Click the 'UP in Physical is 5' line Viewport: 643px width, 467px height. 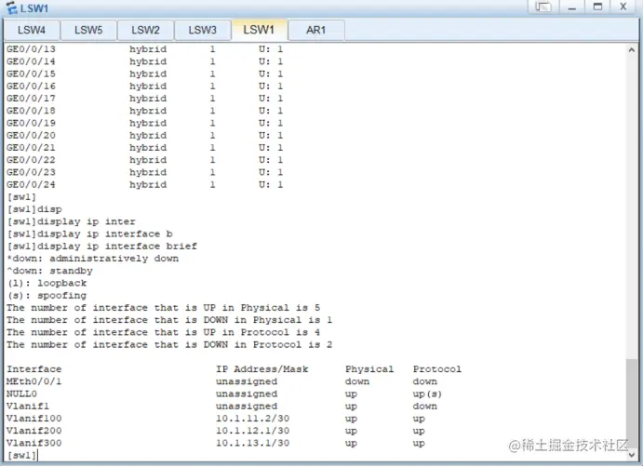(x=163, y=308)
